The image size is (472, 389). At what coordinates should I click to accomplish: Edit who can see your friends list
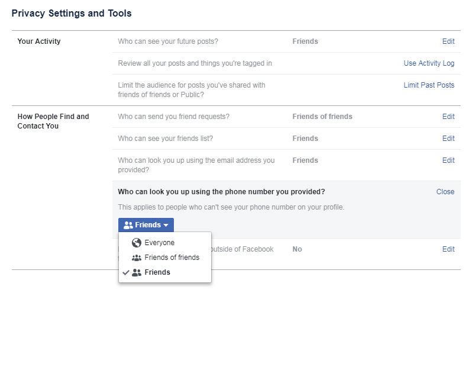(x=448, y=139)
